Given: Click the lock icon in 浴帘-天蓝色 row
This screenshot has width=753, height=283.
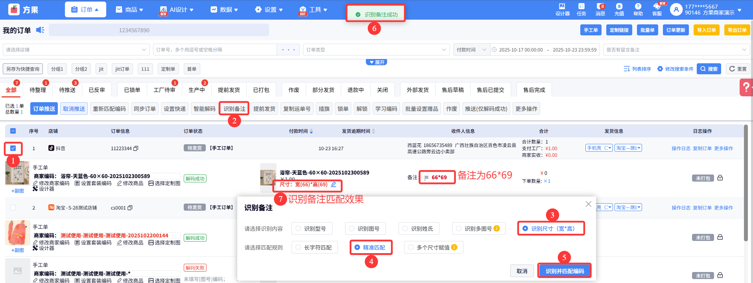Looking at the screenshot, I should (720, 178).
